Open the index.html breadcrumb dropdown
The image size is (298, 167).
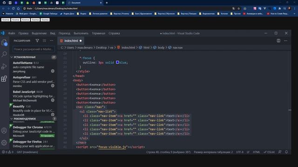click(128, 47)
